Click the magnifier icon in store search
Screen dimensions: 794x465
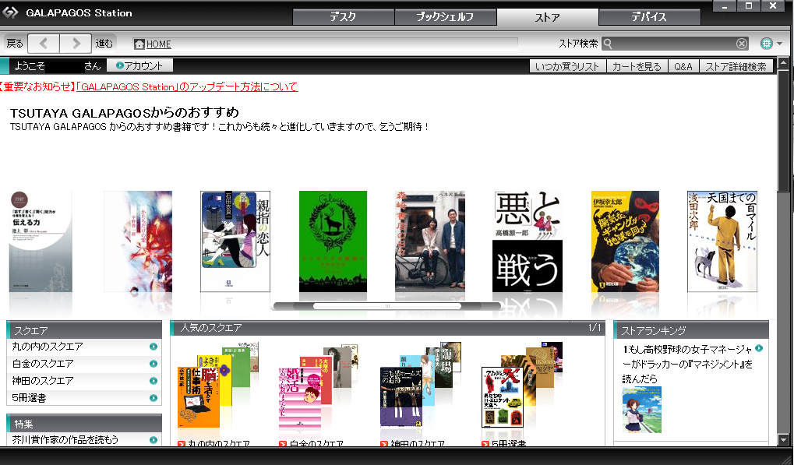click(608, 44)
